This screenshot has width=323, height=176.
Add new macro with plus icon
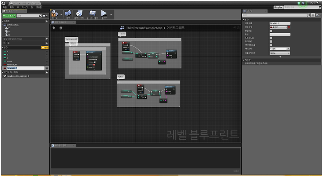(47, 43)
